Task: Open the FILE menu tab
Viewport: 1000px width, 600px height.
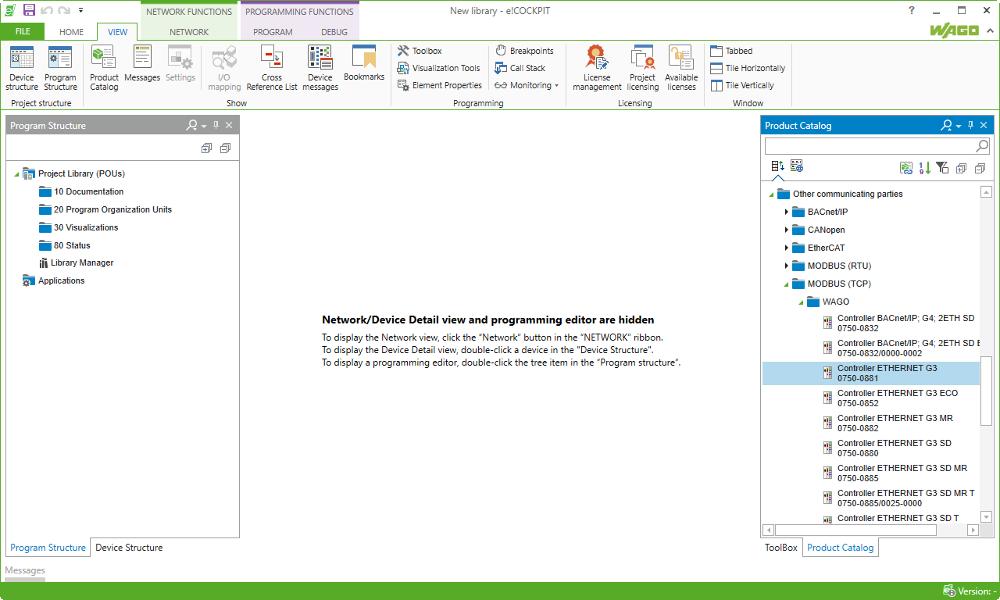Action: pos(23,32)
